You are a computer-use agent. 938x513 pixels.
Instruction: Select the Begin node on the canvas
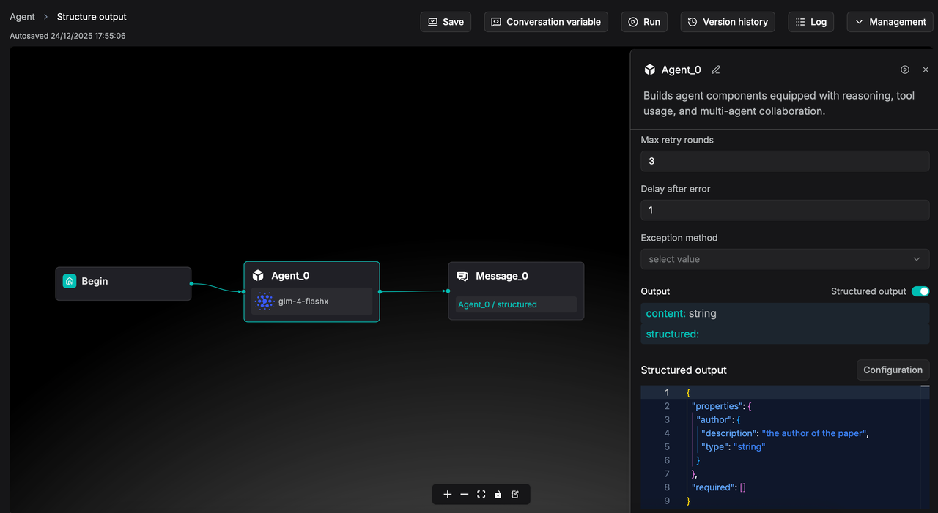tap(123, 282)
